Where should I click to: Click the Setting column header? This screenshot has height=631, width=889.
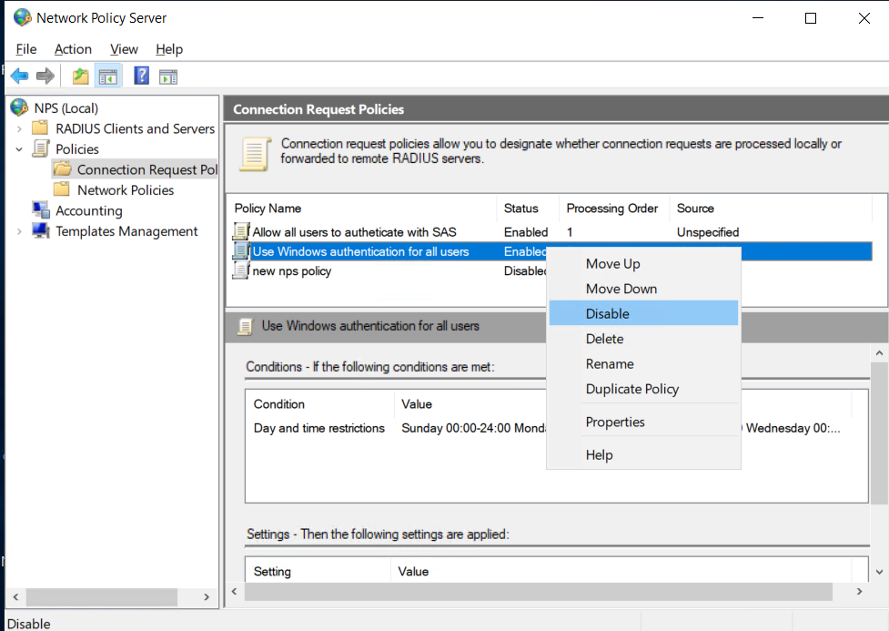pyautogui.click(x=319, y=572)
